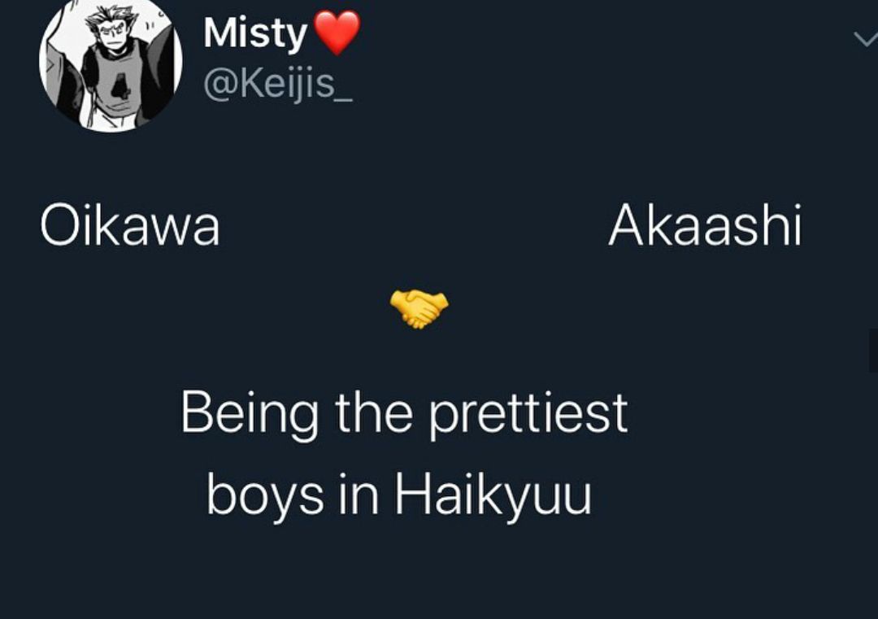
Task: Click the word Being in the tweet
Action: click(250, 415)
